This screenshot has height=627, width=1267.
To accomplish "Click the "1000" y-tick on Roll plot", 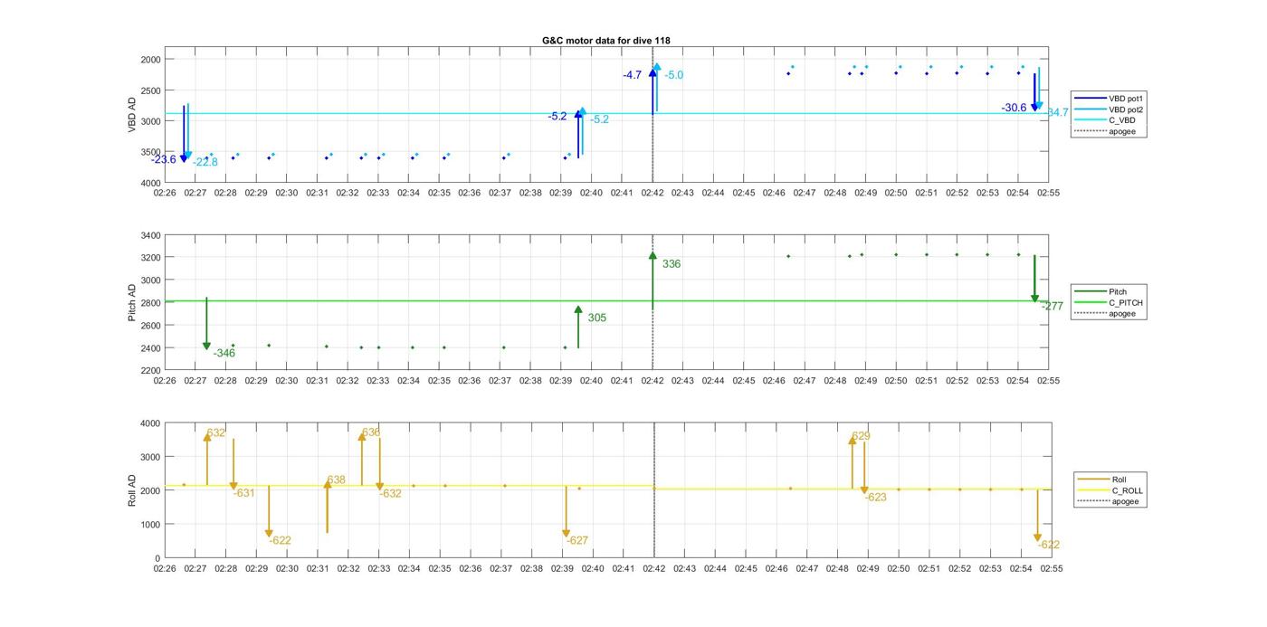I will point(150,525).
